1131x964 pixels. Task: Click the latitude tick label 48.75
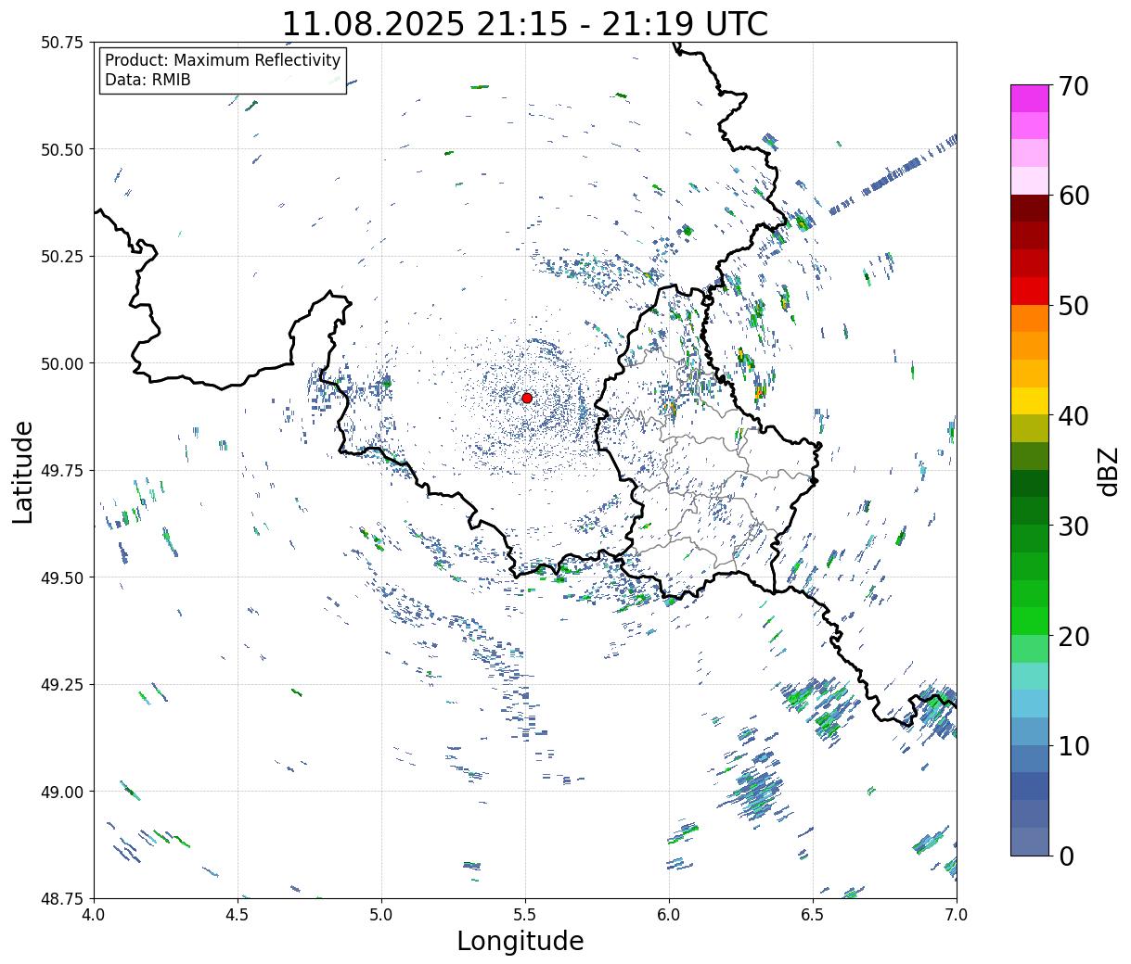point(62,899)
